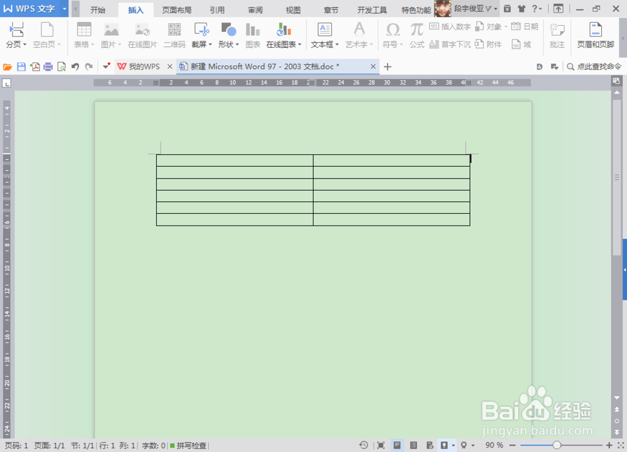Insert a picture (图片)
Viewport: 627px width, 452px height.
[x=111, y=34]
